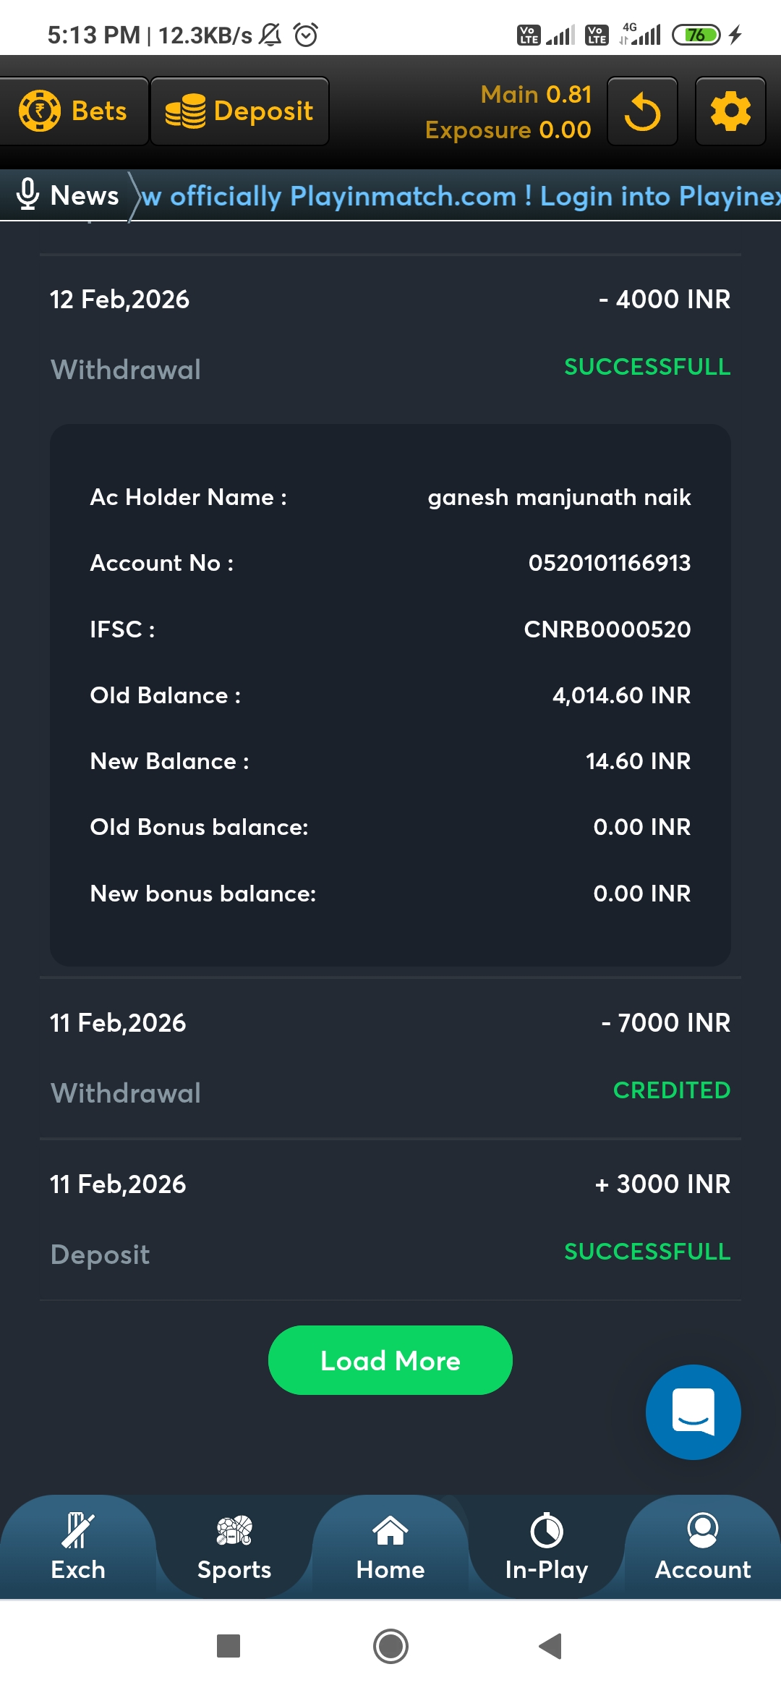Tap the Main balance display
This screenshot has height=1693, width=781.
[536, 95]
